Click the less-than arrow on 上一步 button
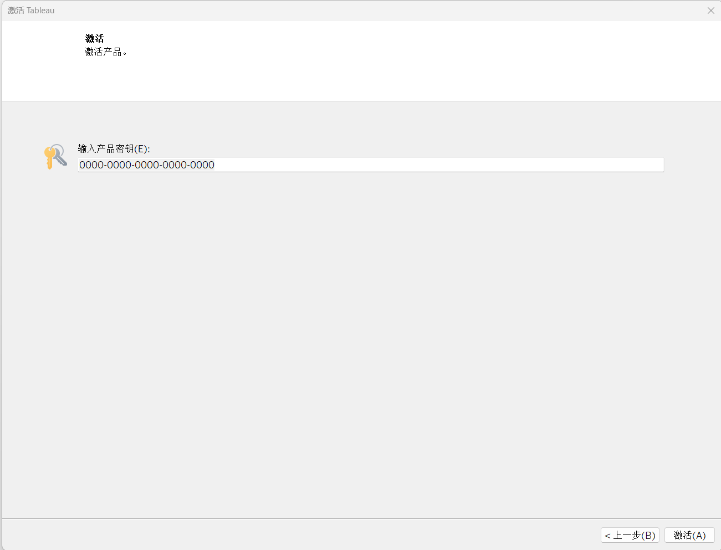 click(x=607, y=536)
